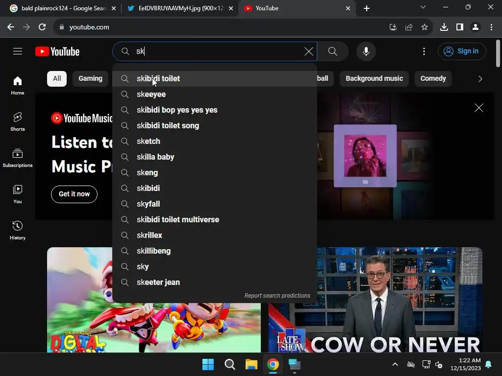
Task: Click the Sign in button
Action: [462, 51]
